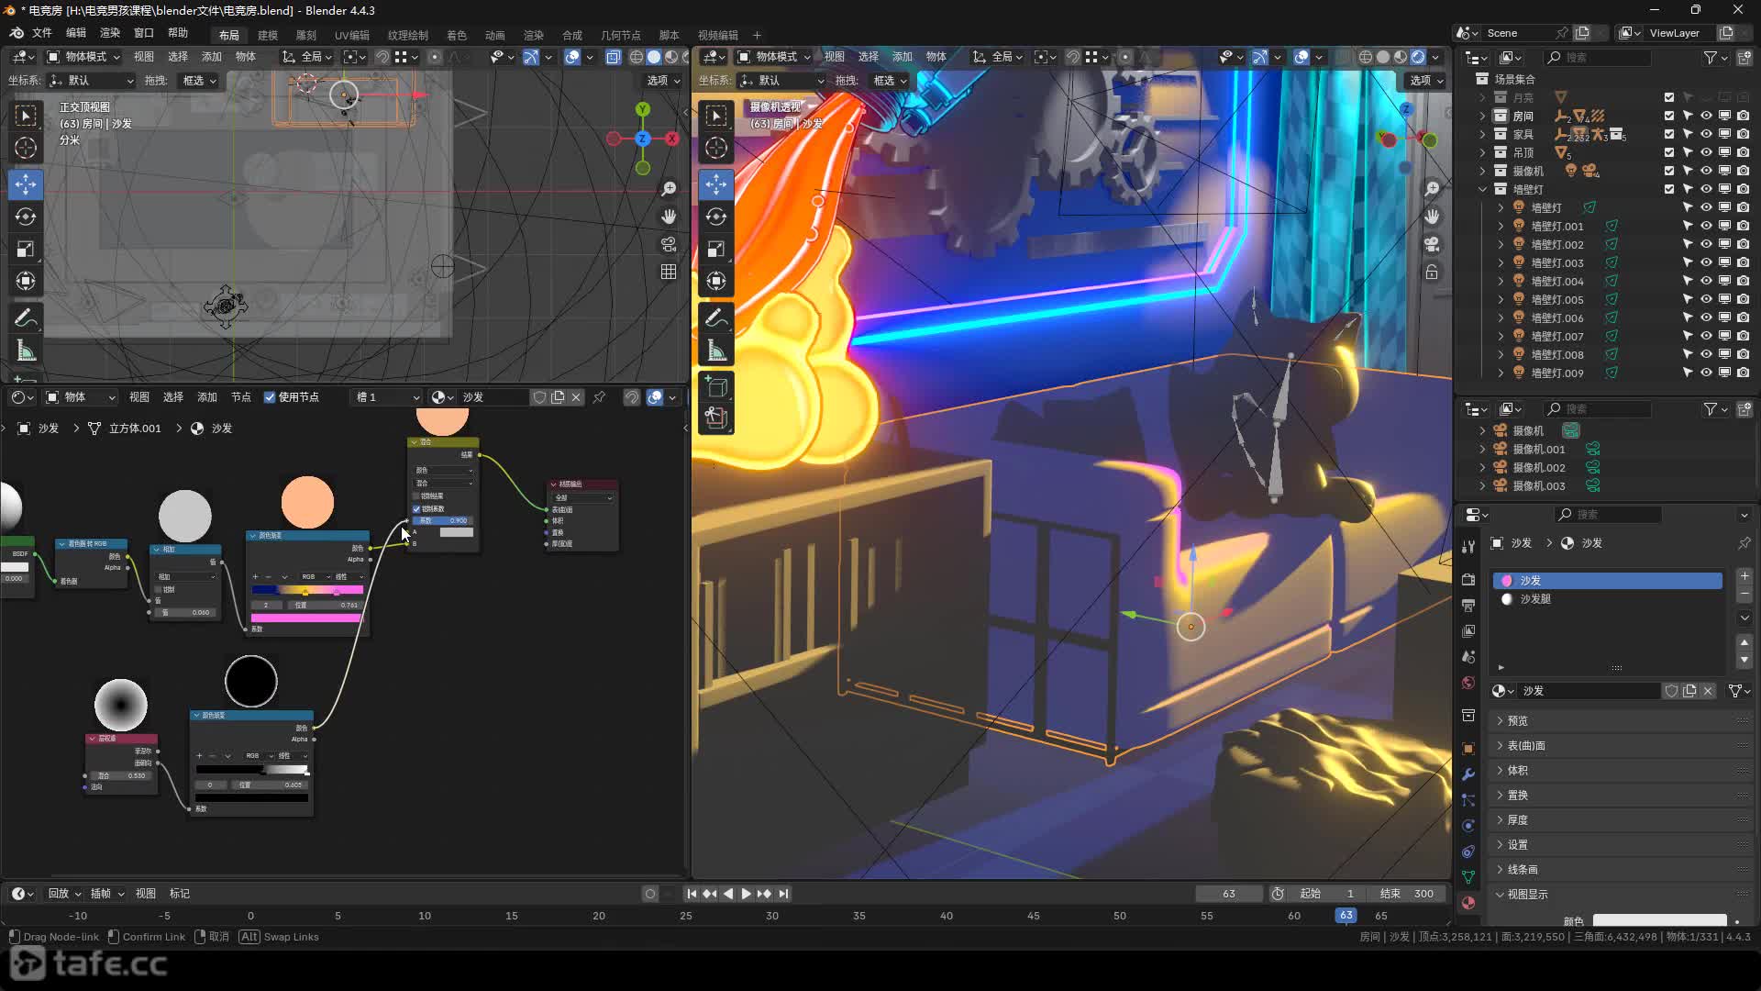1761x991 pixels.
Task: Uncheck the 家具 collection exclude checkbox
Action: click(x=1669, y=134)
